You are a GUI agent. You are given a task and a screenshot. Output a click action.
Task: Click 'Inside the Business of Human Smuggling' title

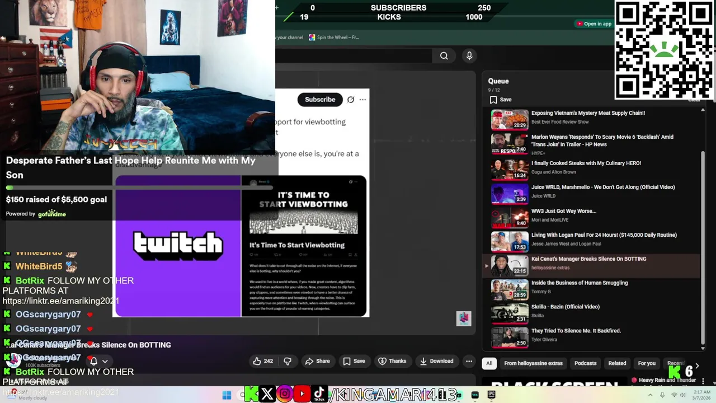pyautogui.click(x=580, y=283)
